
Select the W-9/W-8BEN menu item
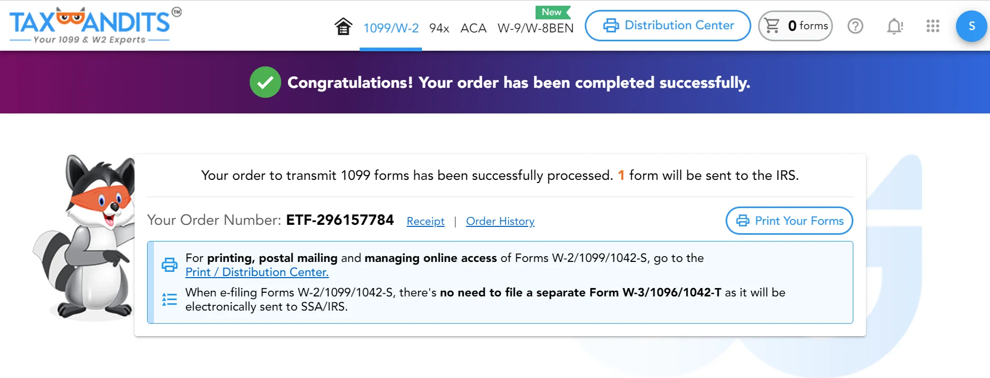pyautogui.click(x=535, y=28)
